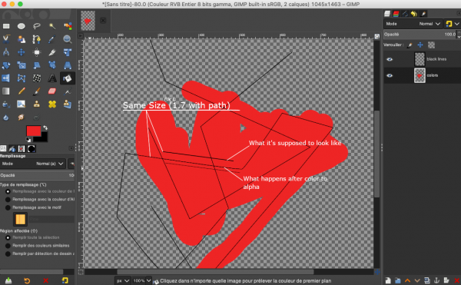Select the Ellipse Select tool
461x285 pixels.
22,26
